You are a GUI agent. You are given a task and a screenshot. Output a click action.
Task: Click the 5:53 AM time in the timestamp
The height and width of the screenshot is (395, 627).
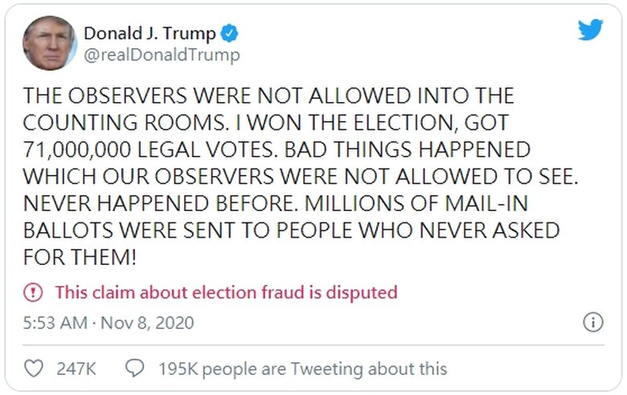(x=55, y=324)
